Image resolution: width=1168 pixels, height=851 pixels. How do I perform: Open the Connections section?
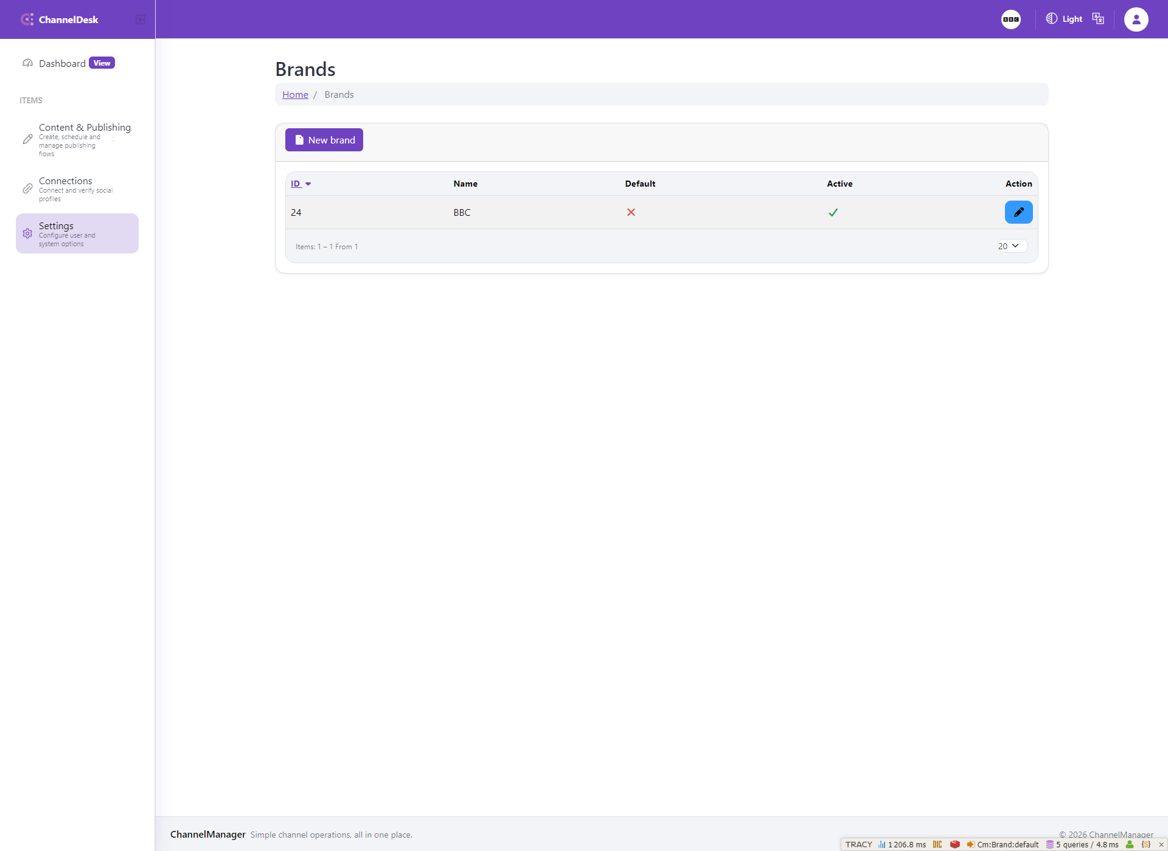point(77,189)
